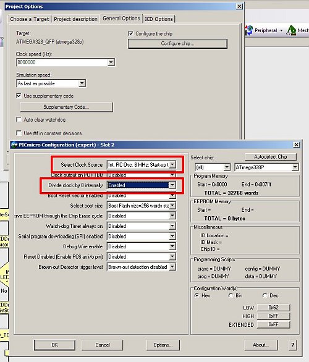Click the erase = DUMMY script text
This screenshot has width=309, height=362.
coord(214,269)
